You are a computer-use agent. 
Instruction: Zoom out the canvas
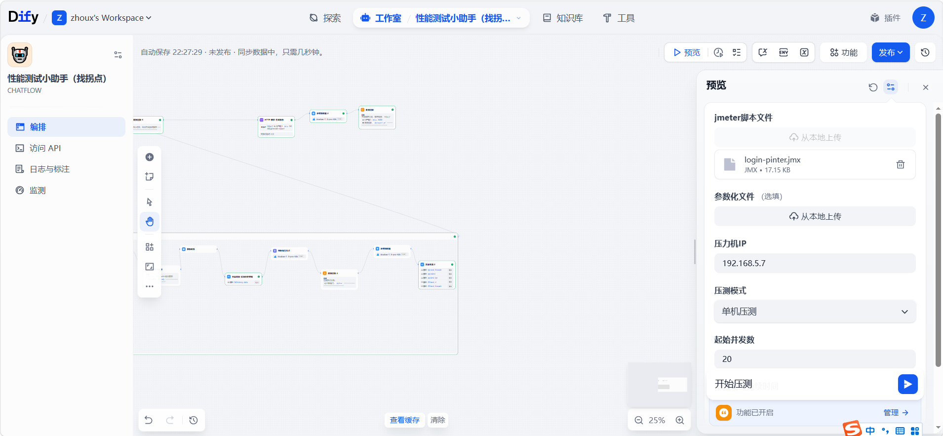coord(639,420)
